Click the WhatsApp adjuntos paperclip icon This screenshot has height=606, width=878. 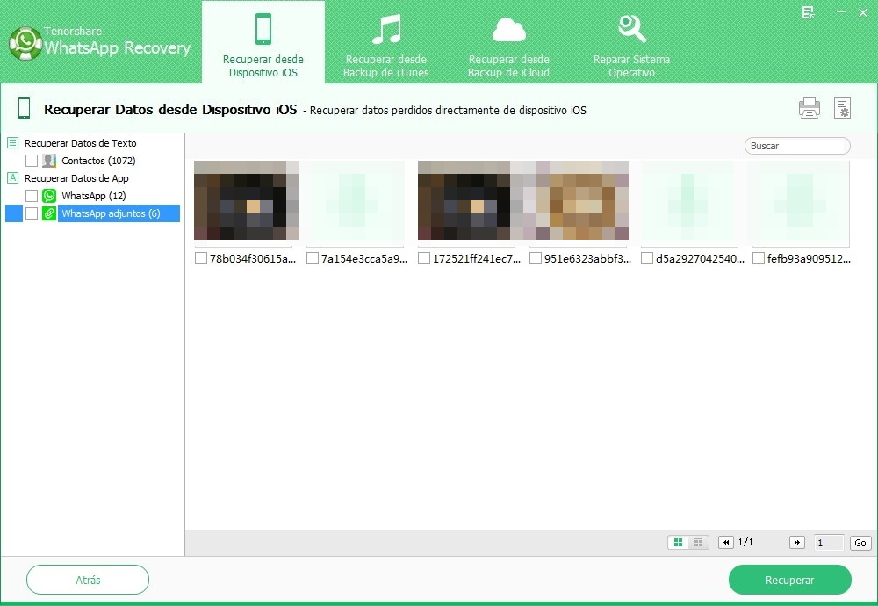(x=49, y=213)
